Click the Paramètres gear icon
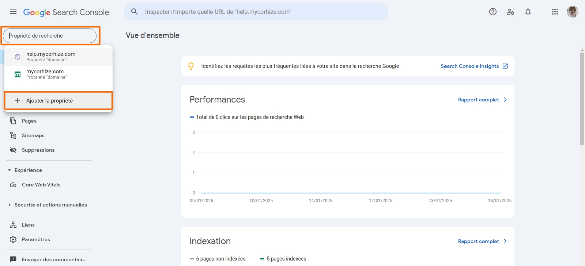This screenshot has width=585, height=266. pyautogui.click(x=13, y=239)
